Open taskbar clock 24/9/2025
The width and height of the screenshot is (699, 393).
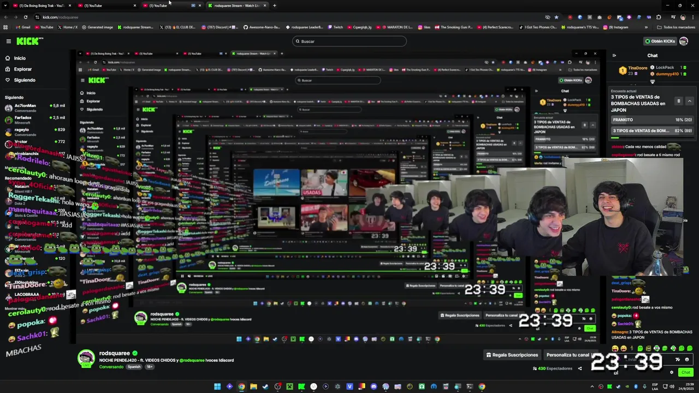coord(687,386)
